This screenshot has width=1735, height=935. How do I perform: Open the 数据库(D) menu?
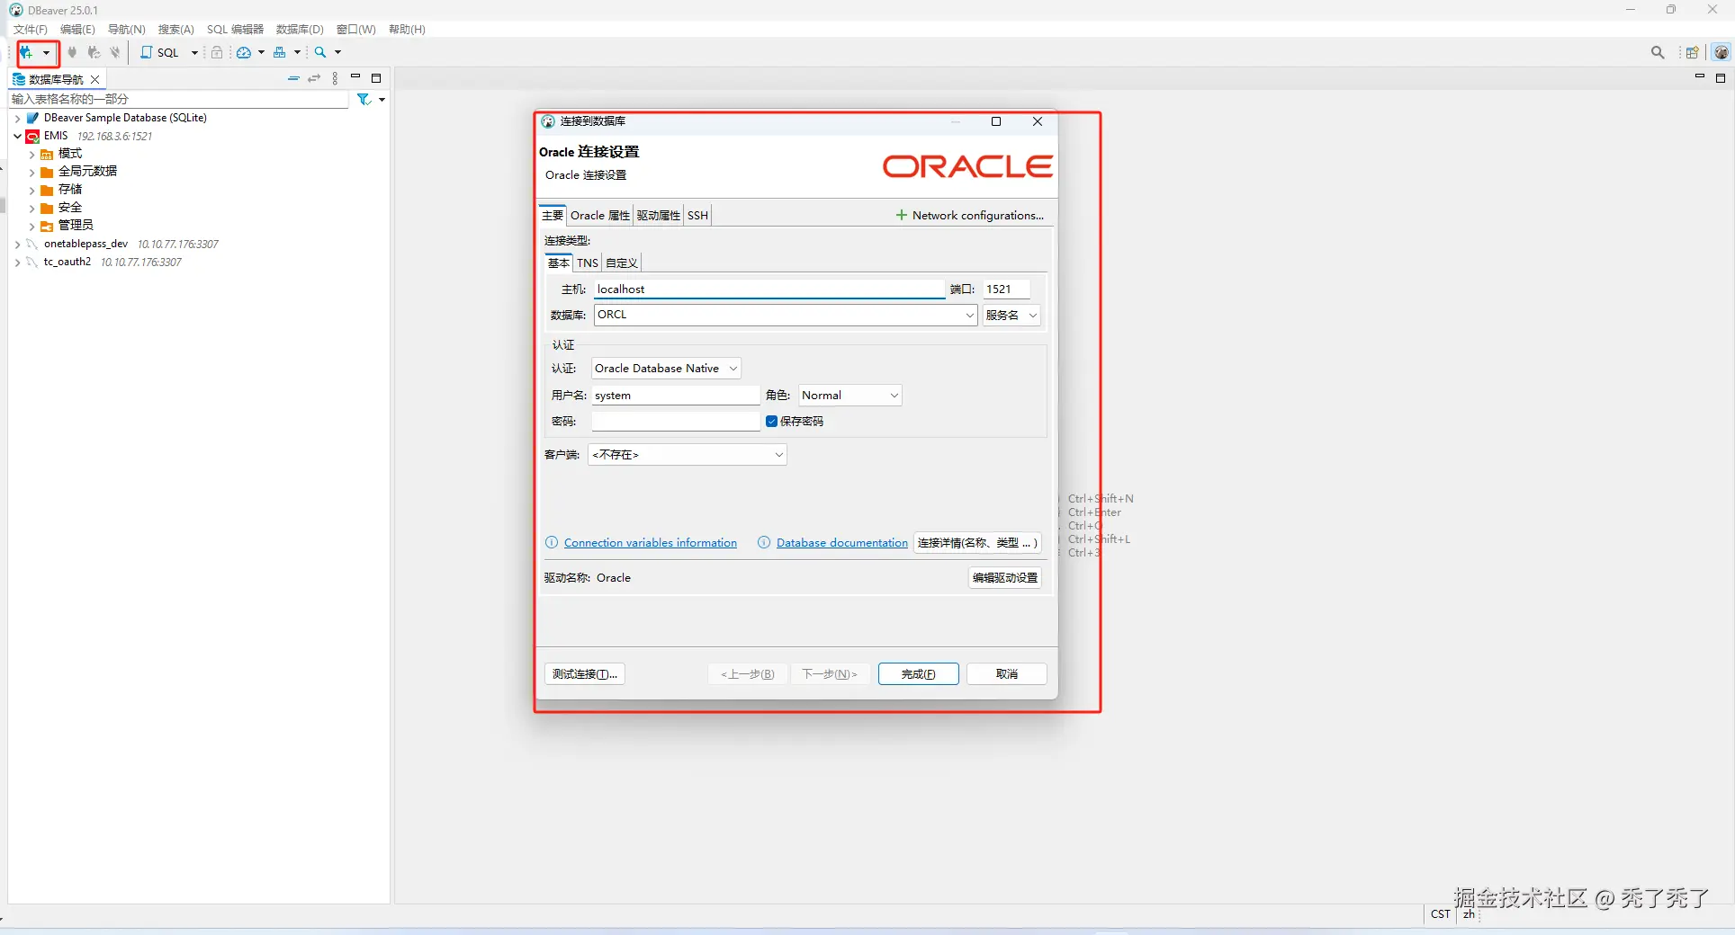point(300,30)
